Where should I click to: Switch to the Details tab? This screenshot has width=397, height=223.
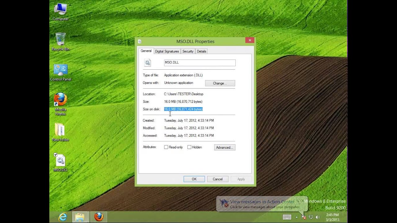pyautogui.click(x=202, y=51)
